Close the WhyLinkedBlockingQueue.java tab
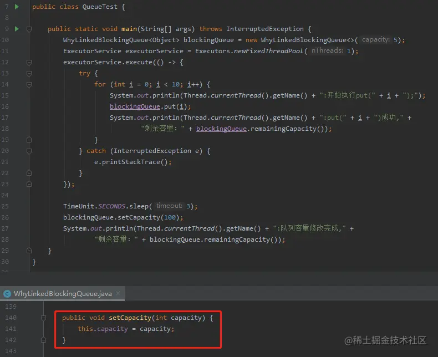This screenshot has width=438, height=357. click(x=118, y=293)
